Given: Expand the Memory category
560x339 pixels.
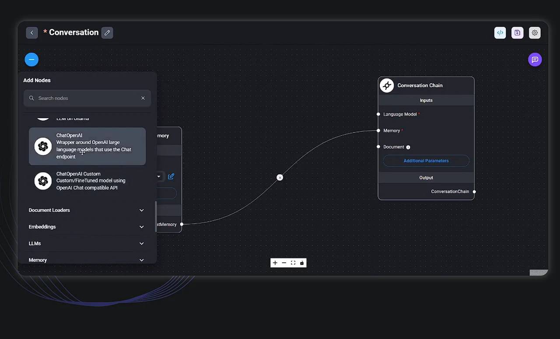Looking at the screenshot, I should [86, 260].
